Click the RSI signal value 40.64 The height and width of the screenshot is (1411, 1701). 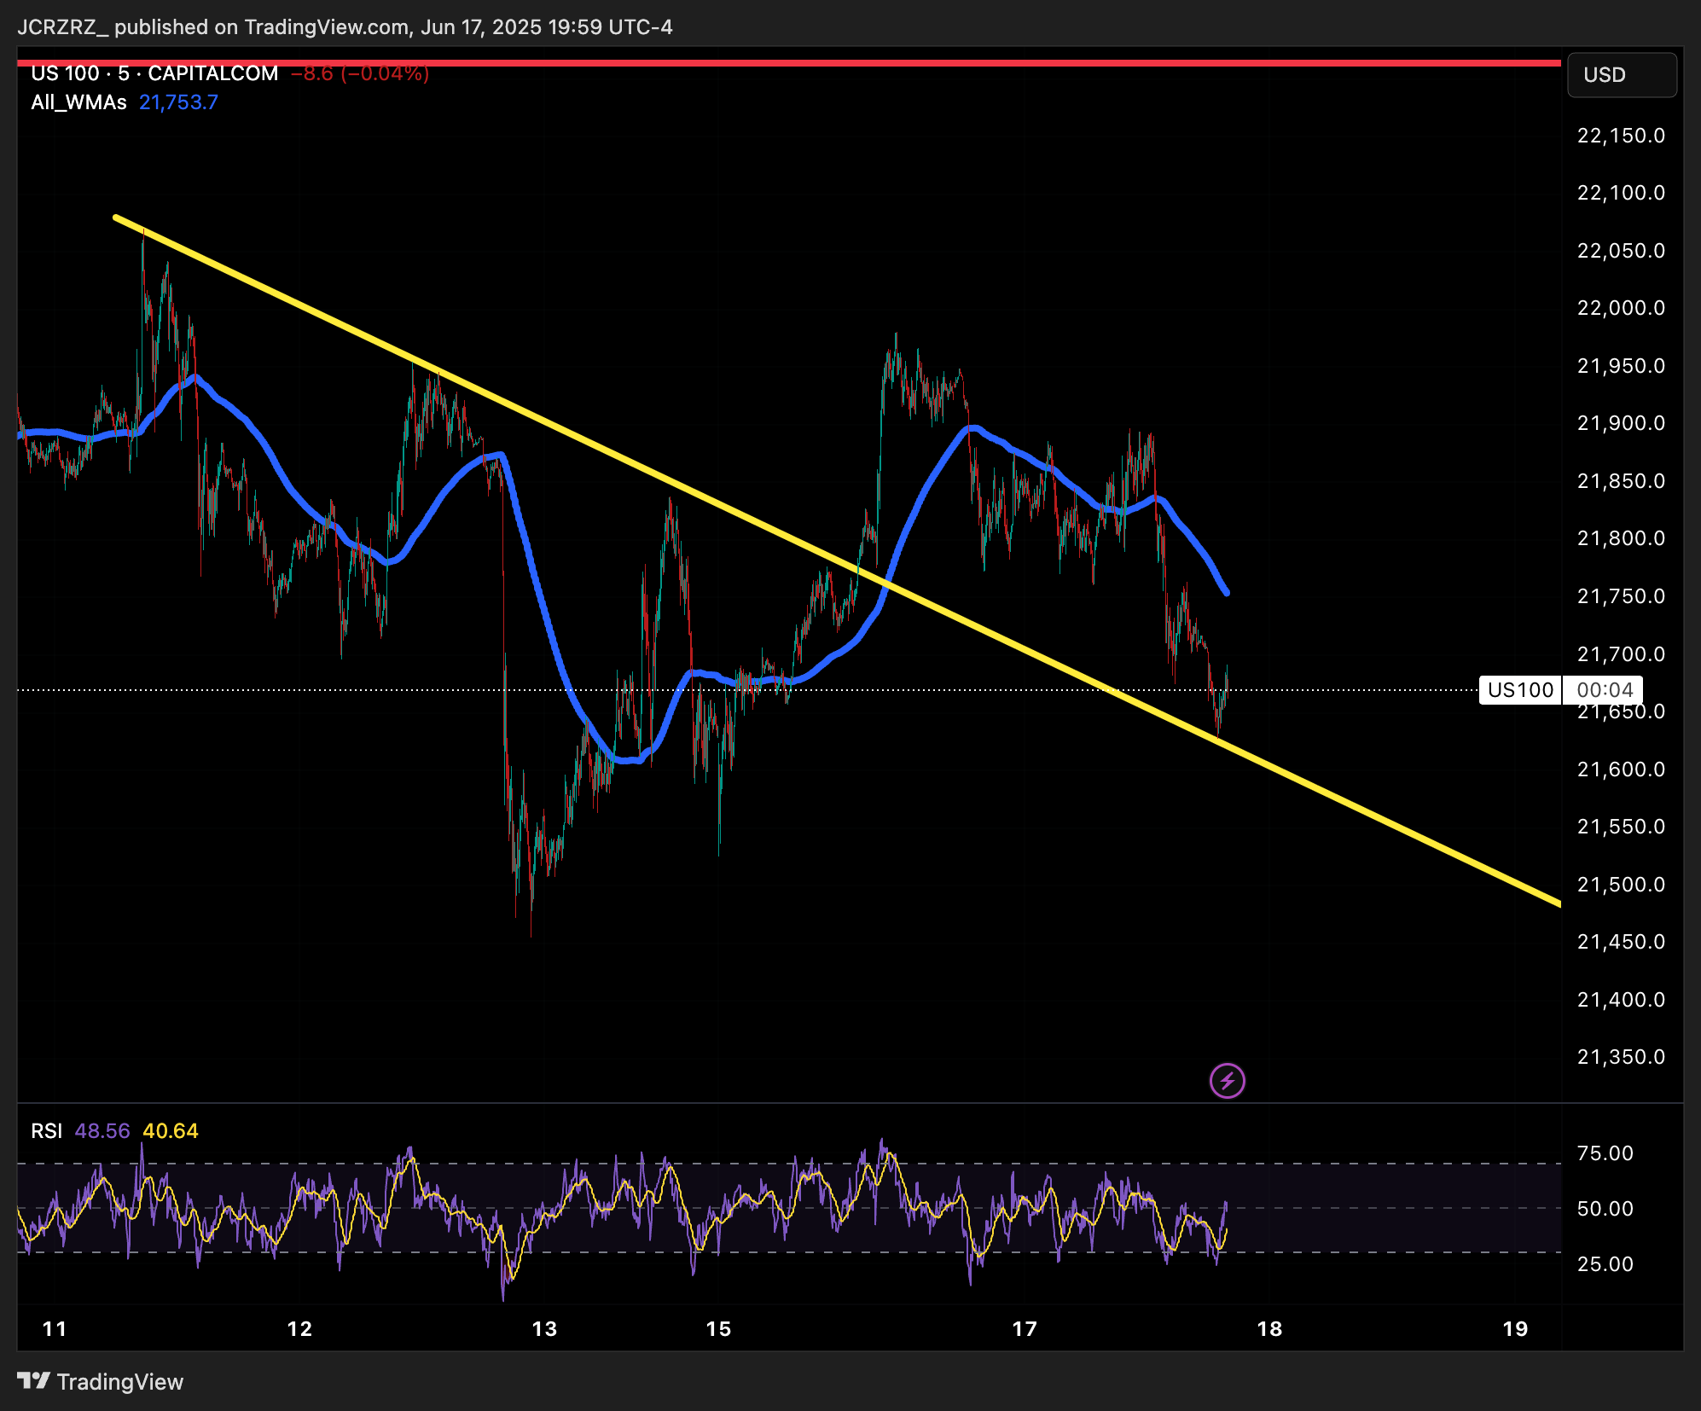tap(171, 1131)
